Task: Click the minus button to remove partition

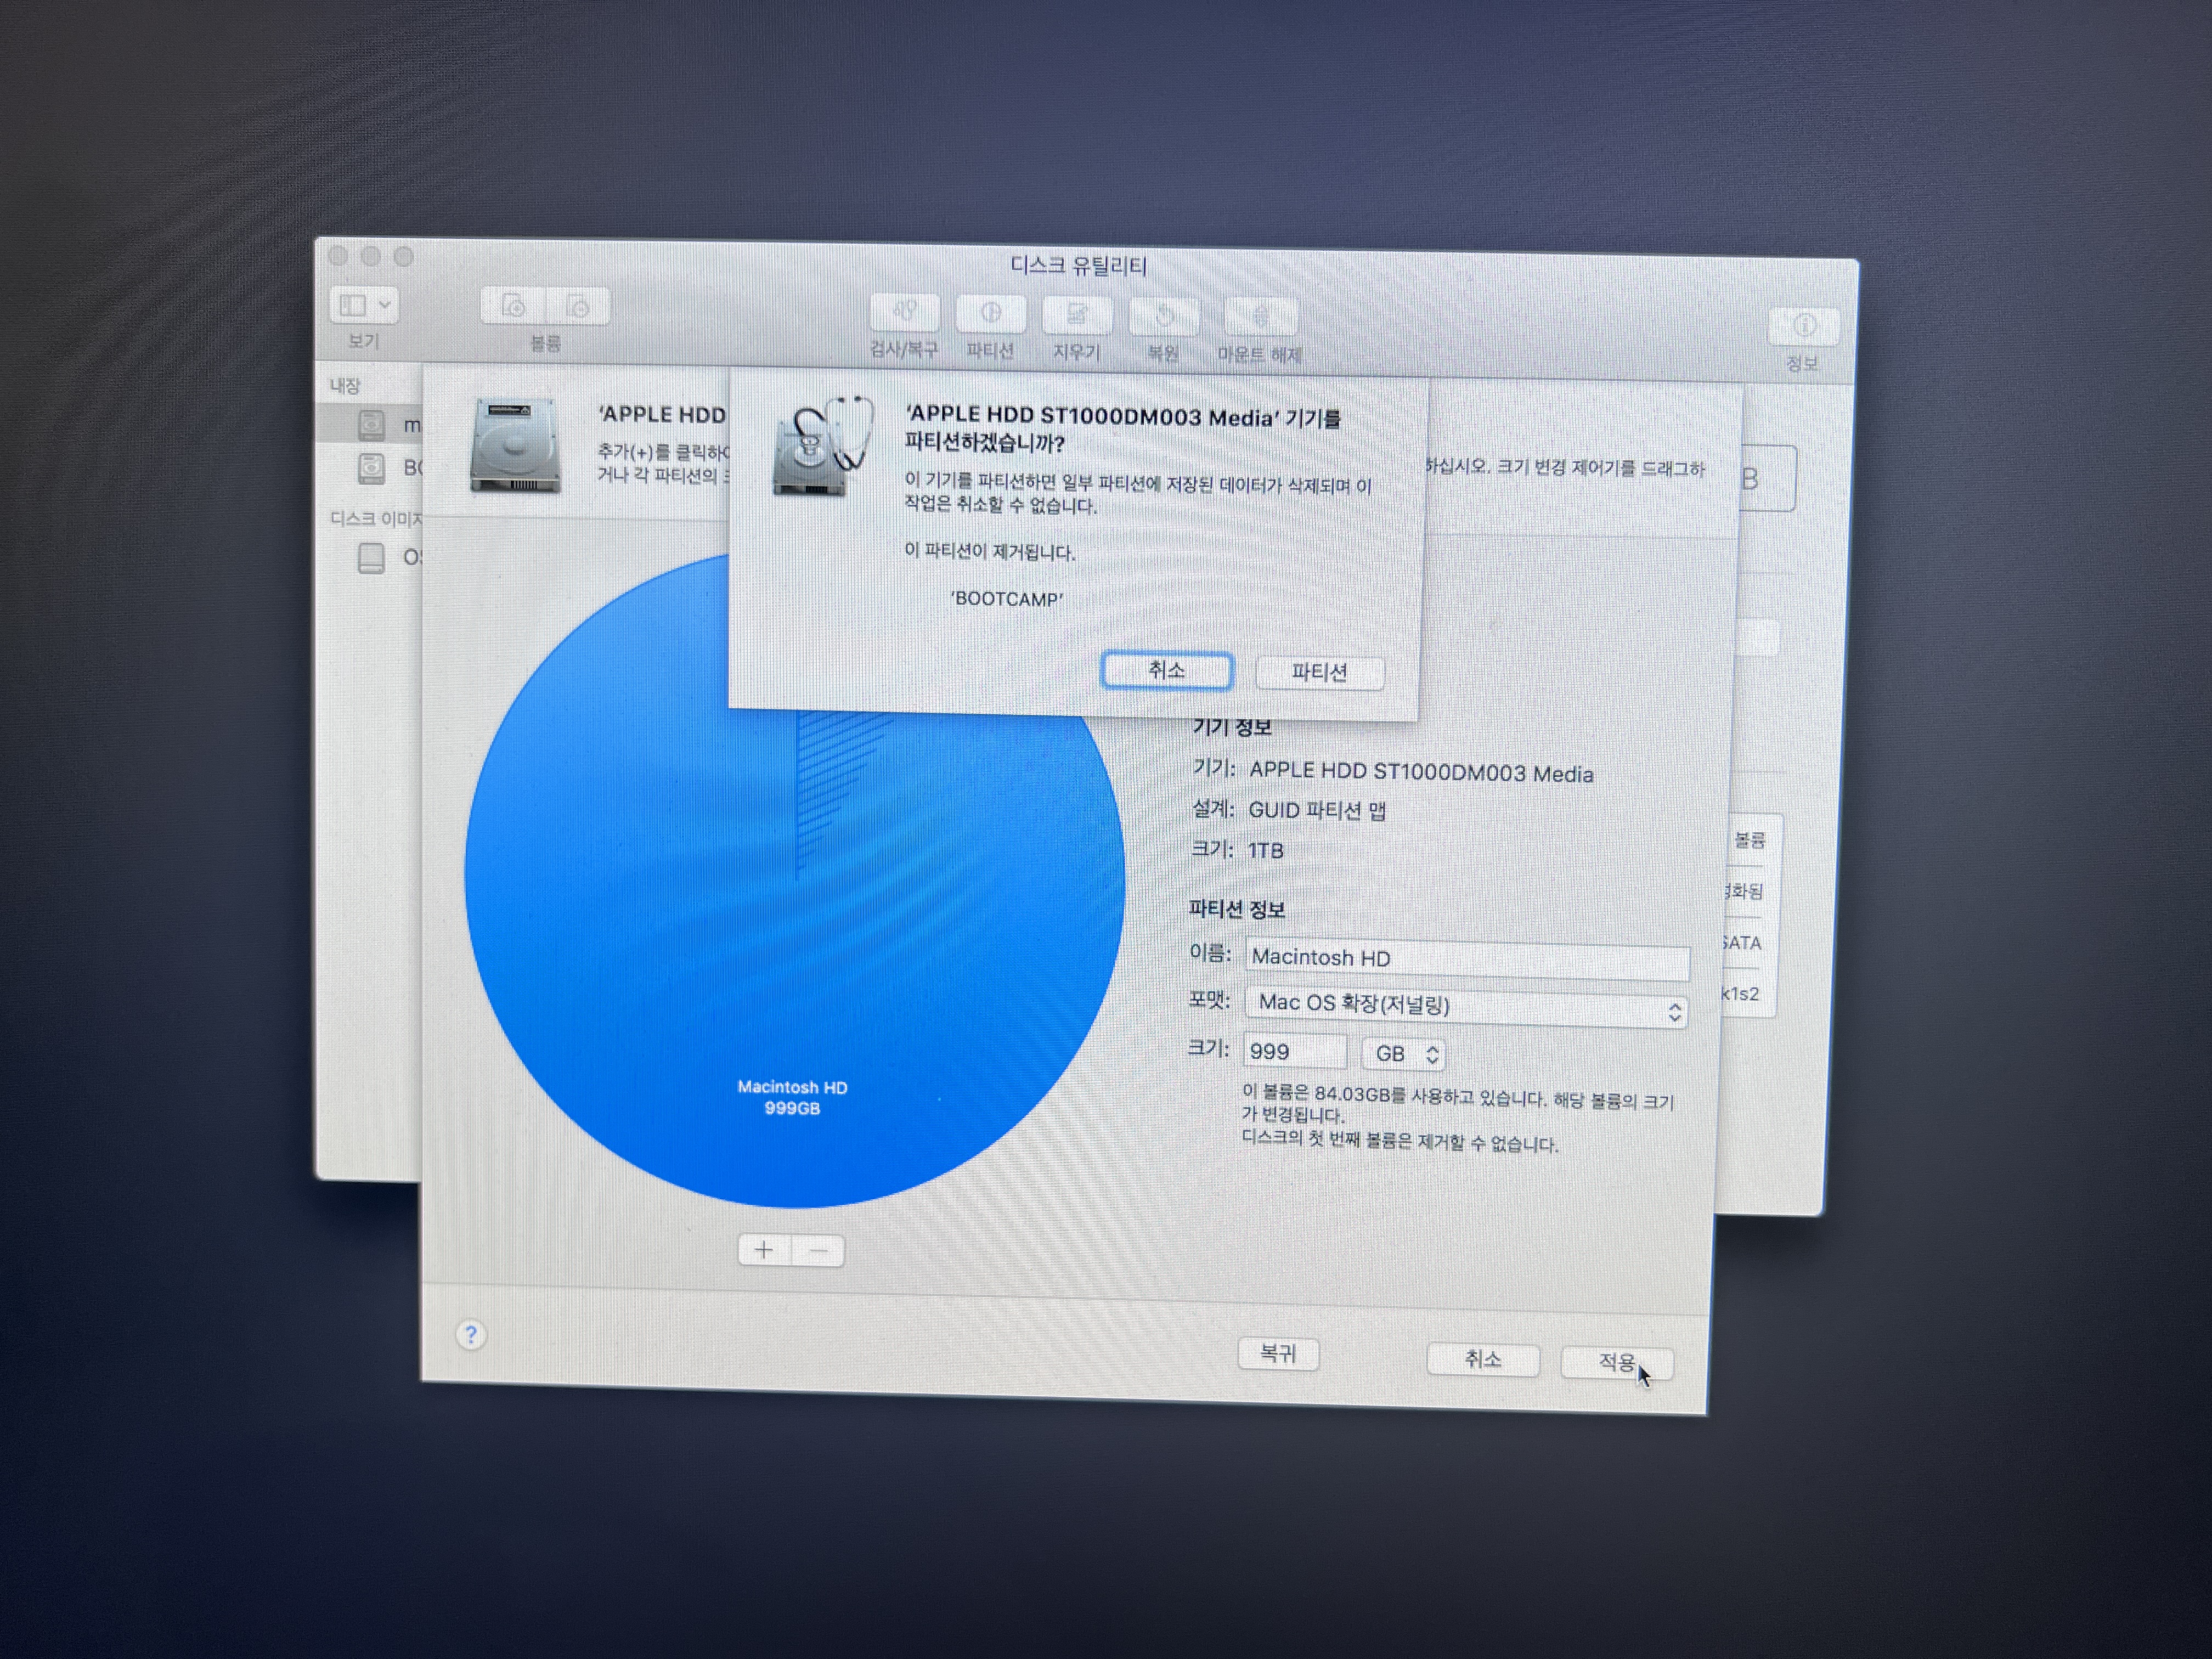Action: pos(818,1251)
